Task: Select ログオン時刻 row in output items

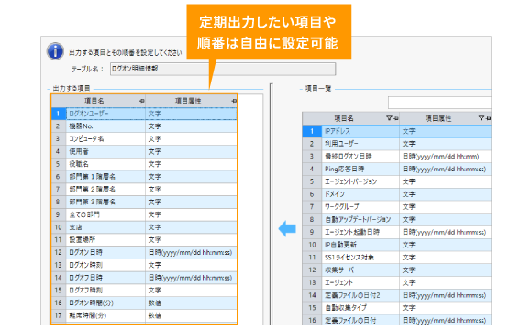Action: point(144,265)
